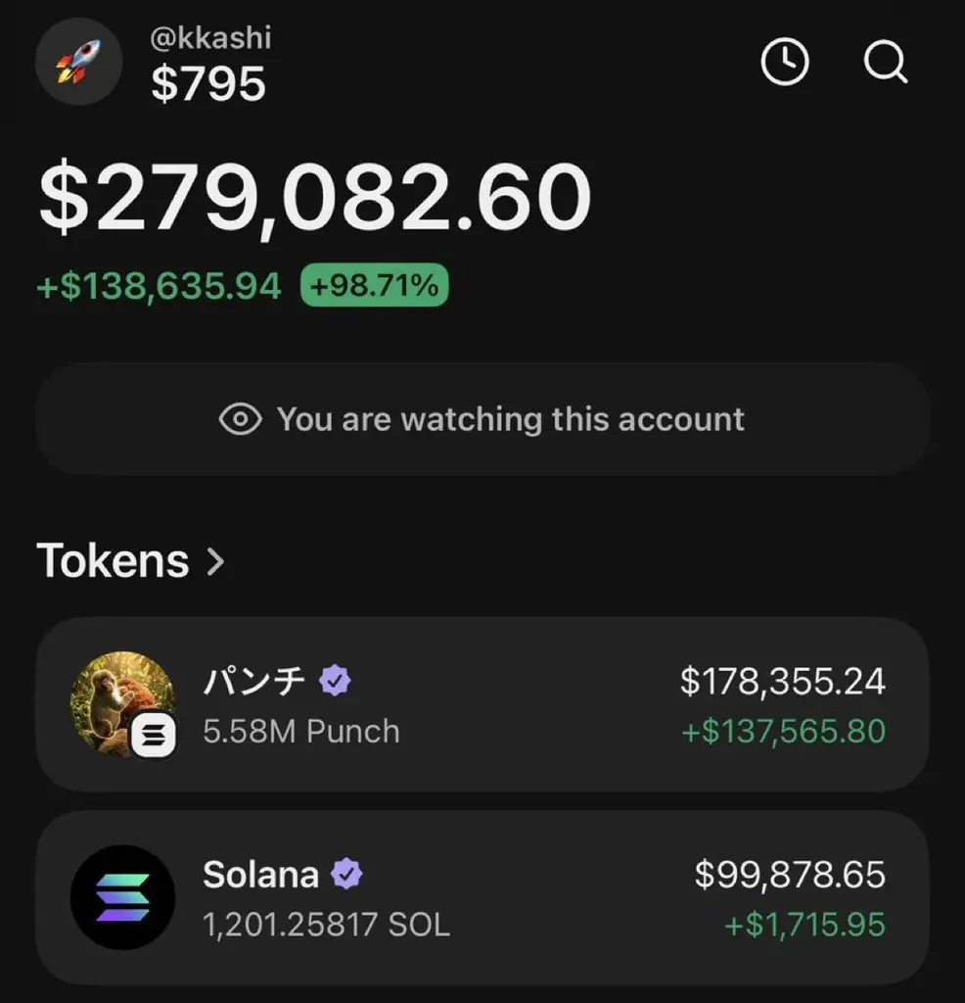Open the Solana value $99,878.65

coord(790,875)
